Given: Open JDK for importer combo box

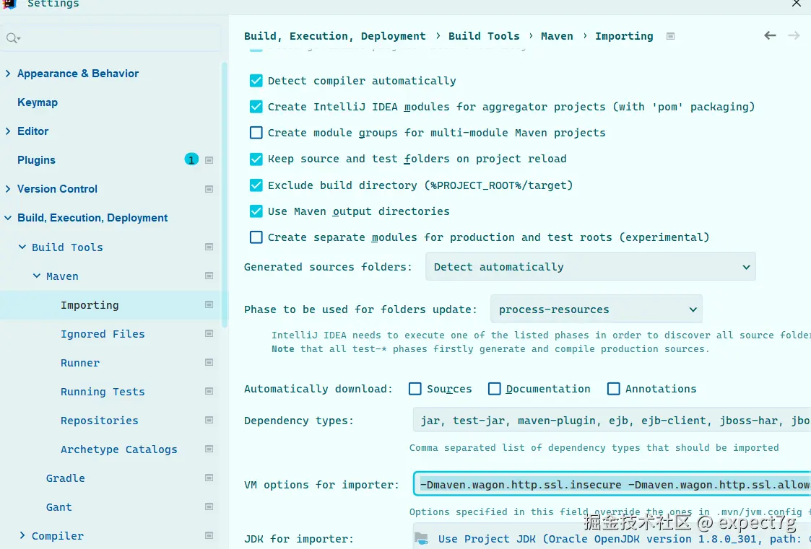Looking at the screenshot, I should coord(612,537).
